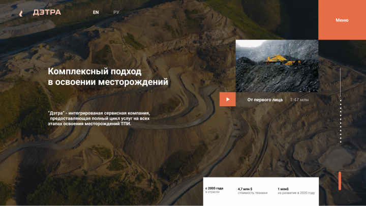Click the 'стоимость техники' caption
Viewport: 366px width, 206px height.
click(x=253, y=193)
